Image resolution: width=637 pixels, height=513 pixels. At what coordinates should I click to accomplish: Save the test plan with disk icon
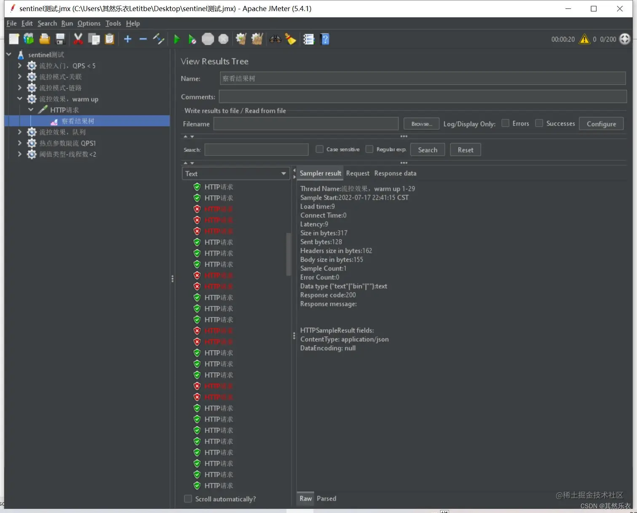(x=60, y=39)
